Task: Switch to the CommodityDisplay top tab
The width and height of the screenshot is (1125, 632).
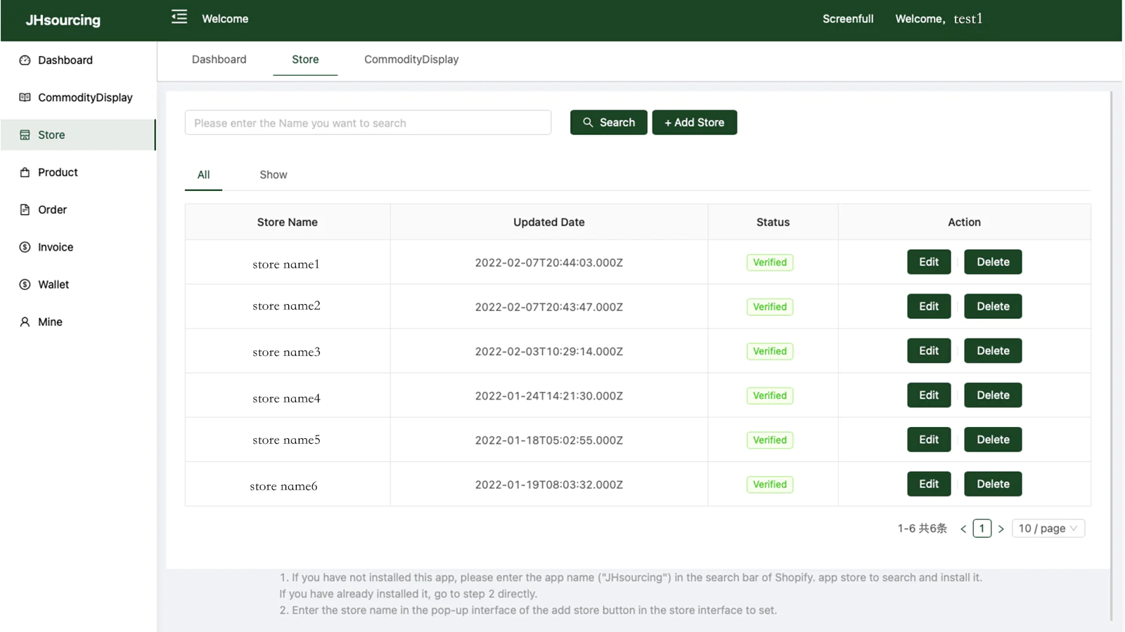Action: (411, 60)
